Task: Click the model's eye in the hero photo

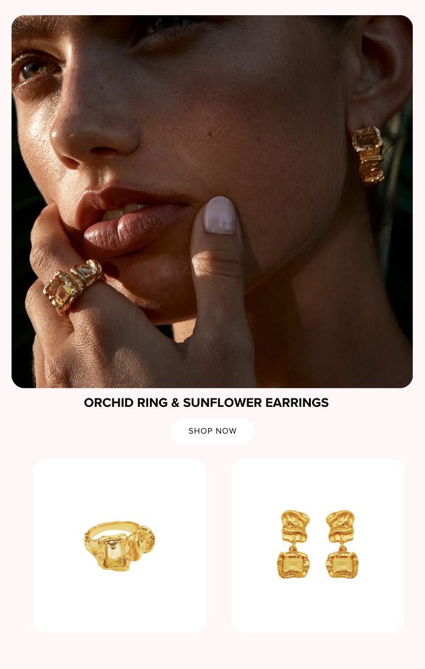Action: [x=35, y=69]
